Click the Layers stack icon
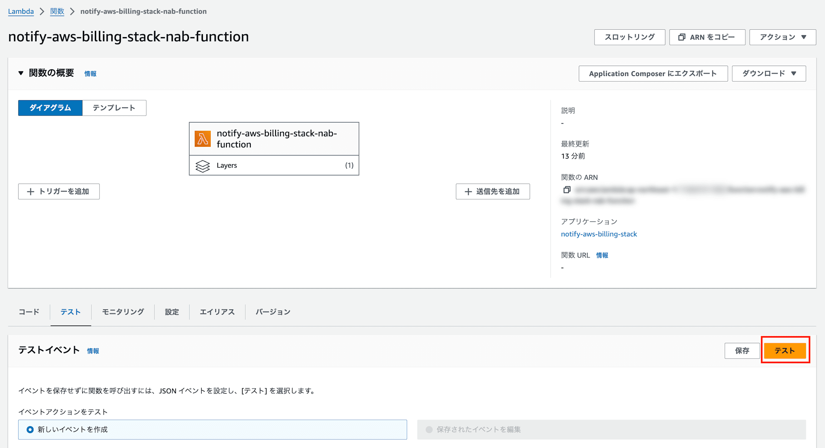This screenshot has height=448, width=825. click(203, 166)
